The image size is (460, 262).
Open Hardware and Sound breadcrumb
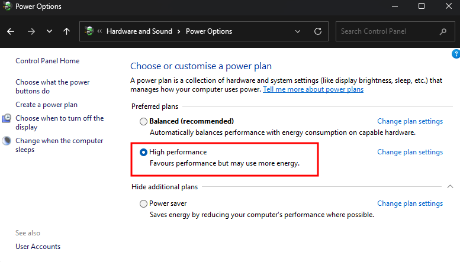pos(139,31)
